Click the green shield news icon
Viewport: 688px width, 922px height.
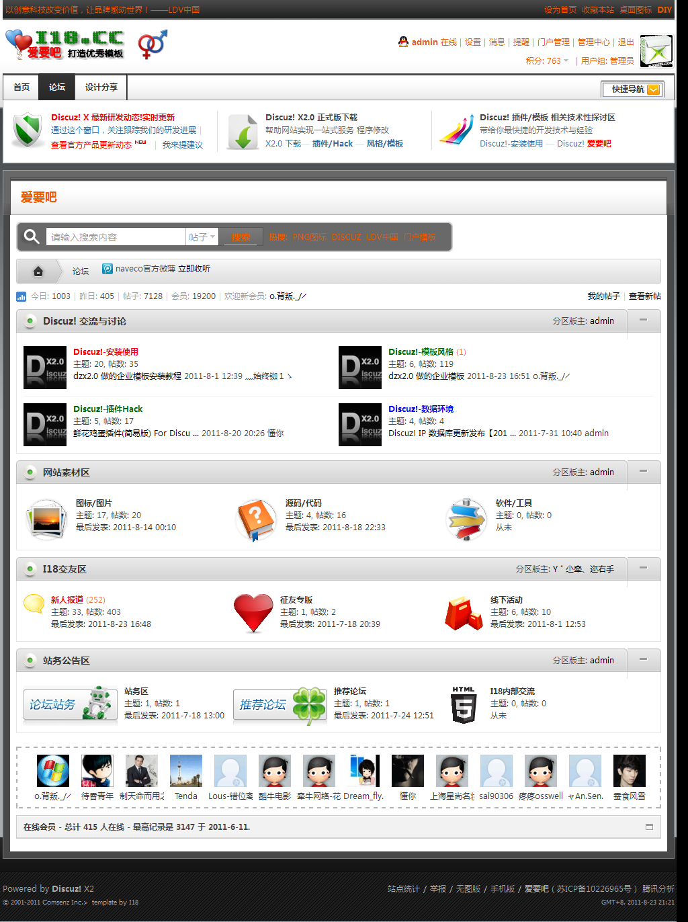(28, 130)
